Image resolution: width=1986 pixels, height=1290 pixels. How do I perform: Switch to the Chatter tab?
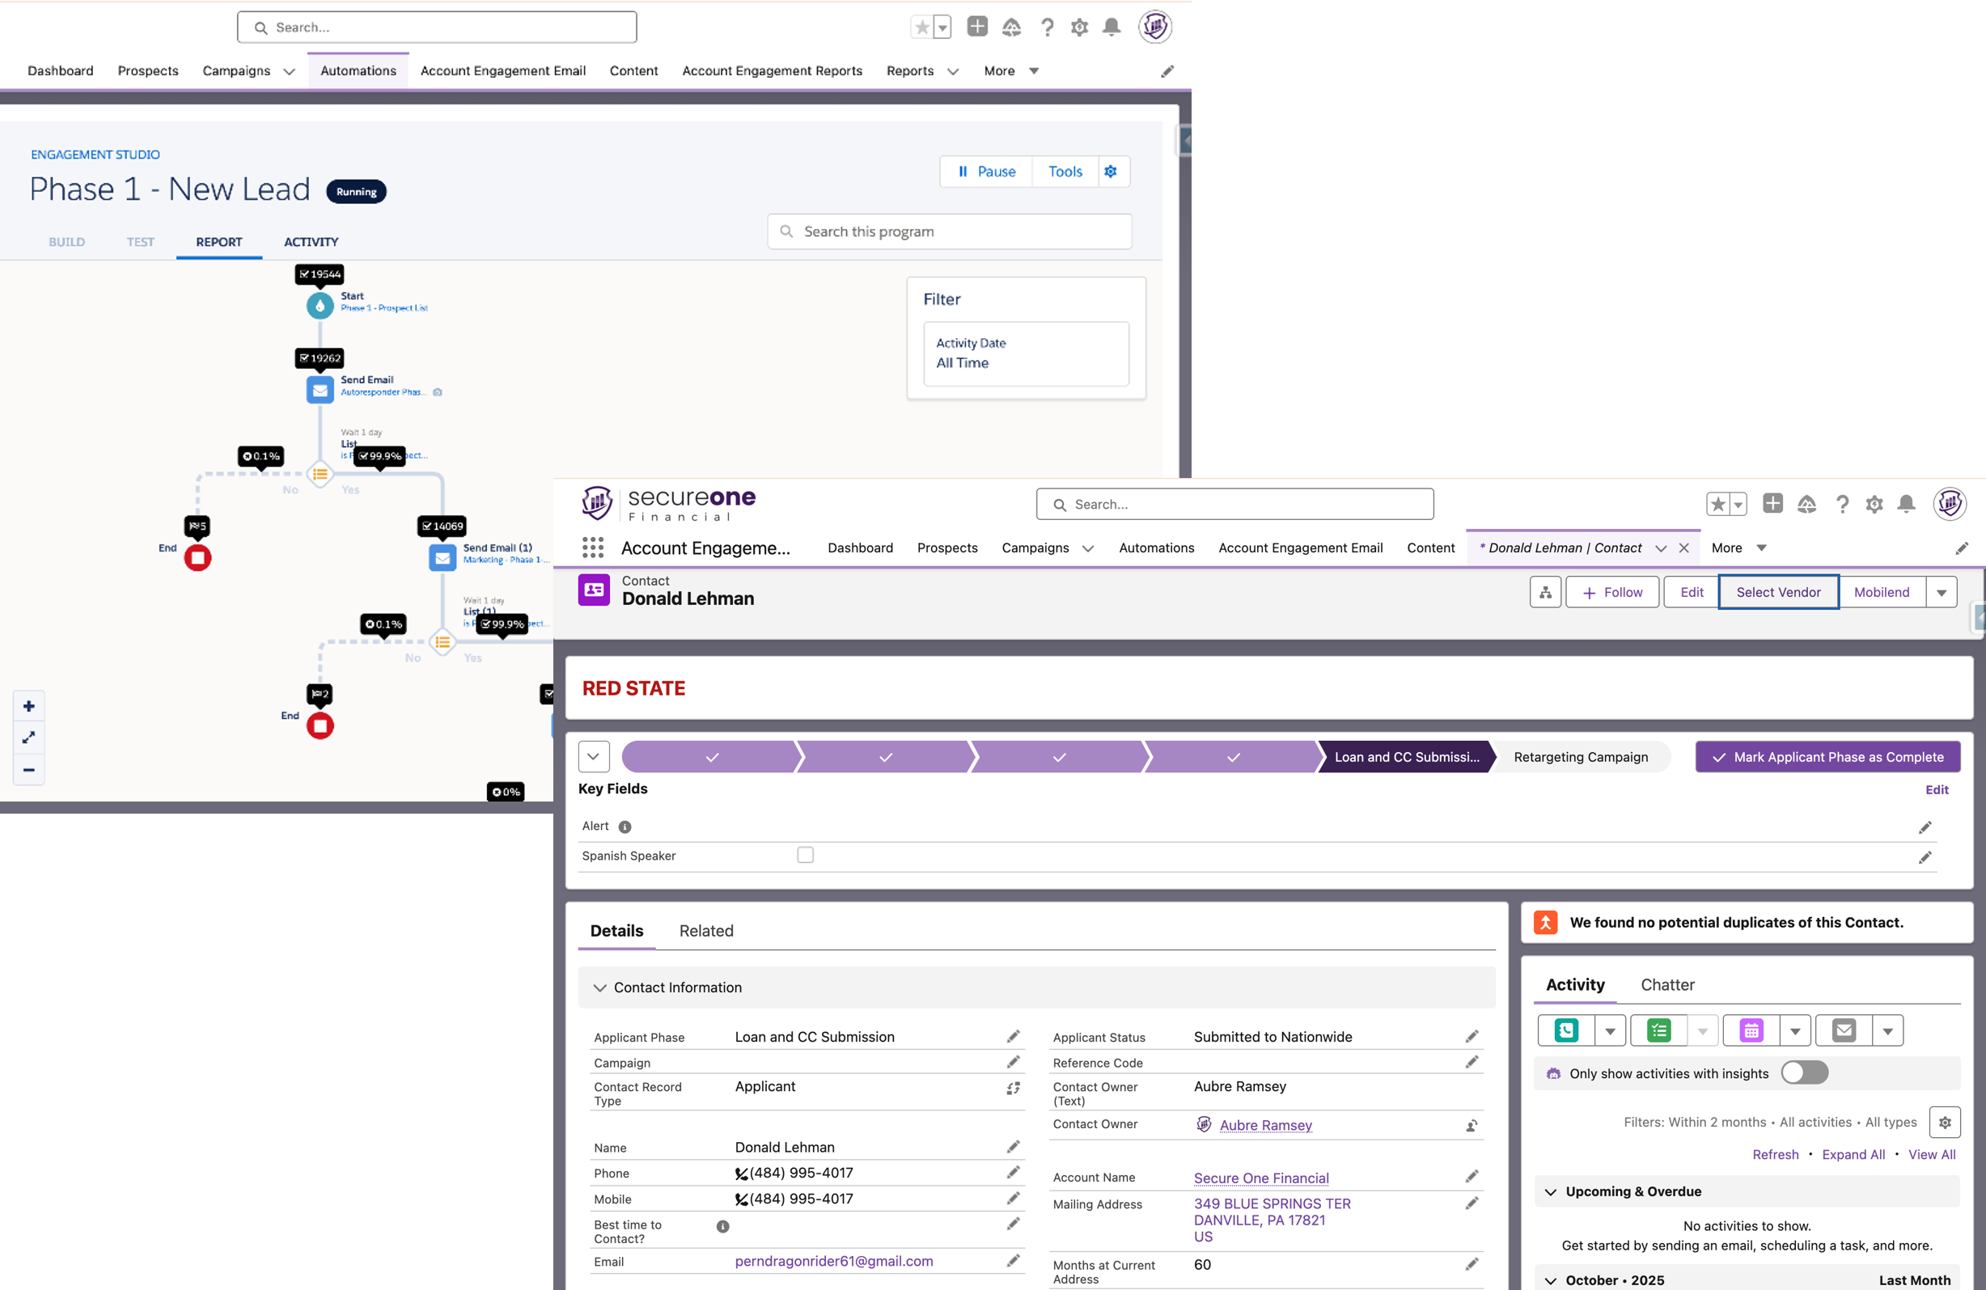[1667, 984]
